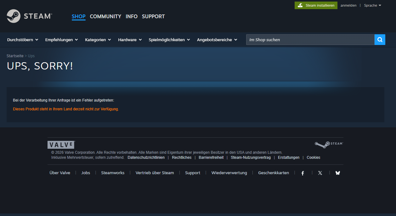Open the Sprache language dropdown
The width and height of the screenshot is (396, 216).
(x=372, y=5)
